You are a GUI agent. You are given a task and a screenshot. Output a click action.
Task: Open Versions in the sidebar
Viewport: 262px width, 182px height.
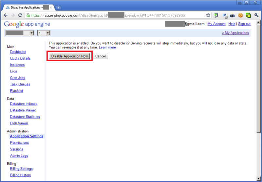pyautogui.click(x=17, y=149)
